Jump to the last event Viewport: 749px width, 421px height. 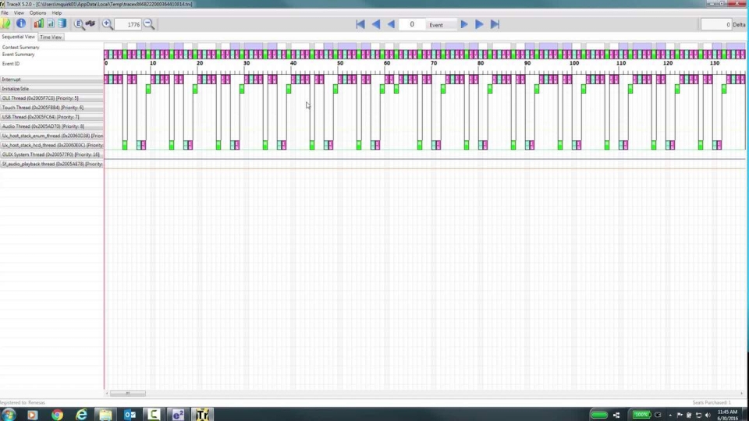(495, 24)
